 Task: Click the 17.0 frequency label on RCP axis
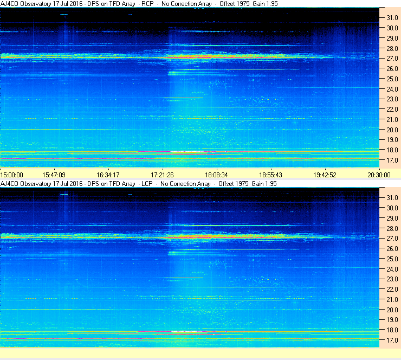pyautogui.click(x=392, y=160)
